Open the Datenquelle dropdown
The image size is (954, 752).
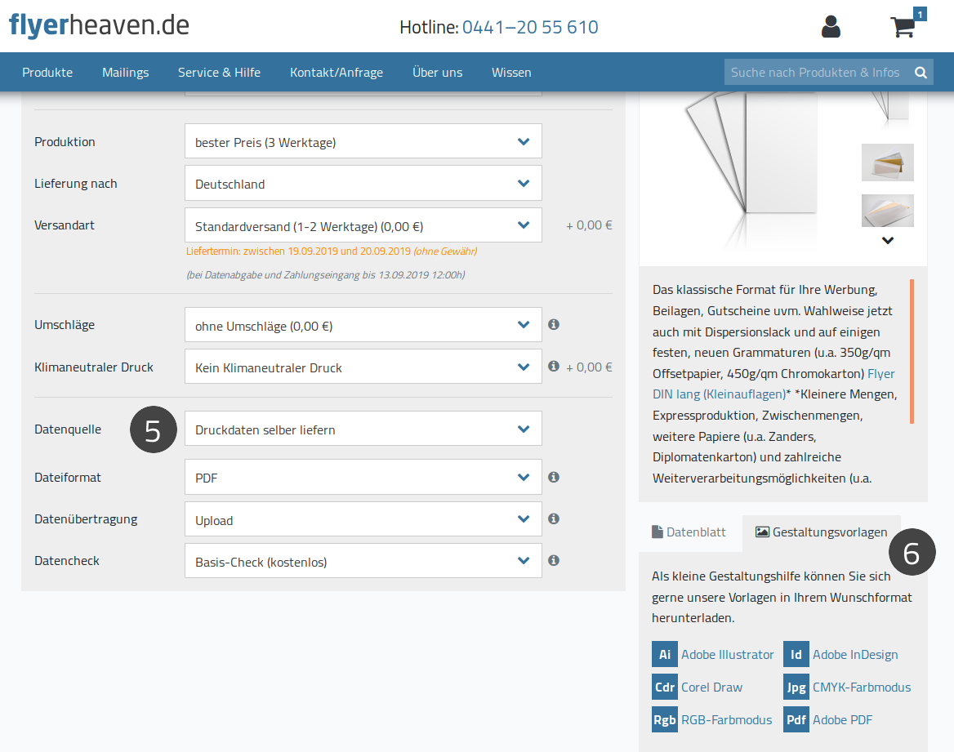tap(363, 429)
